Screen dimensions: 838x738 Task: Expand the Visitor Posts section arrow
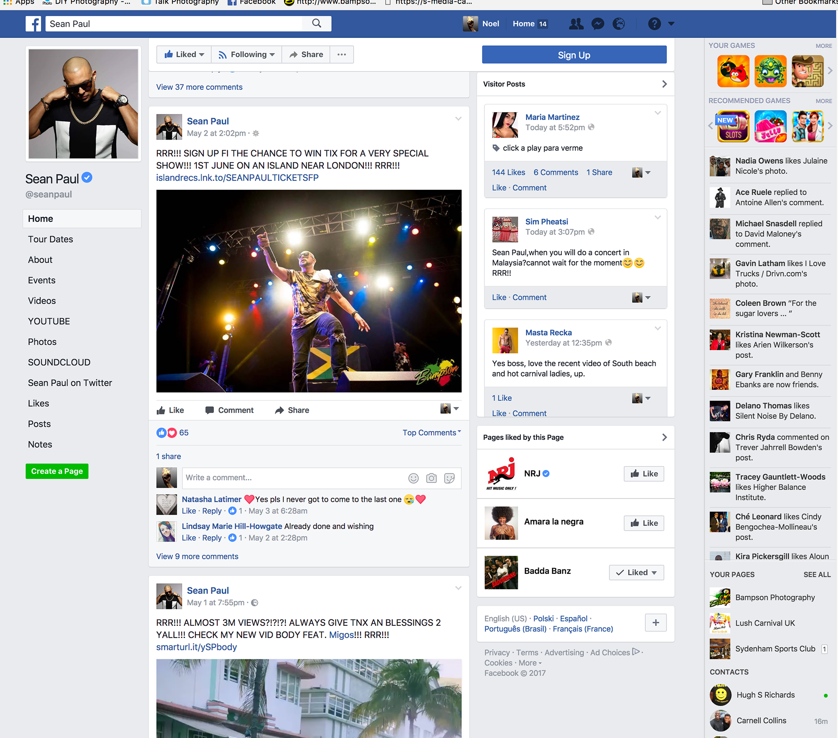[x=664, y=84]
